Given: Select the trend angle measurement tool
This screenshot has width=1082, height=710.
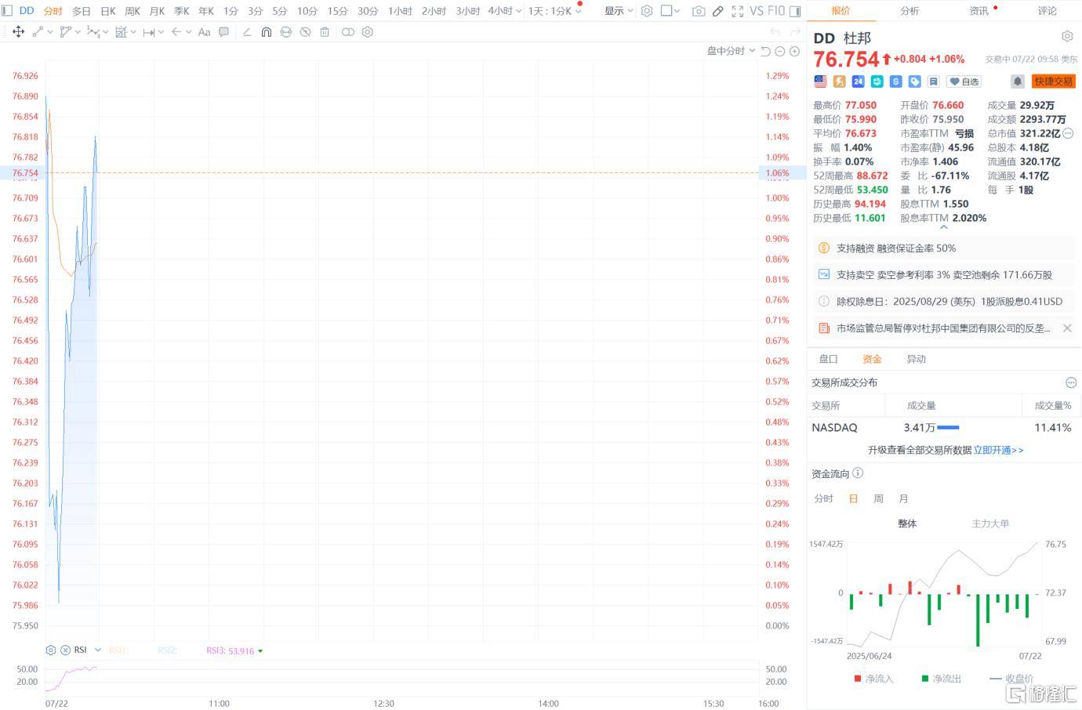Looking at the screenshot, I should click(x=245, y=32).
